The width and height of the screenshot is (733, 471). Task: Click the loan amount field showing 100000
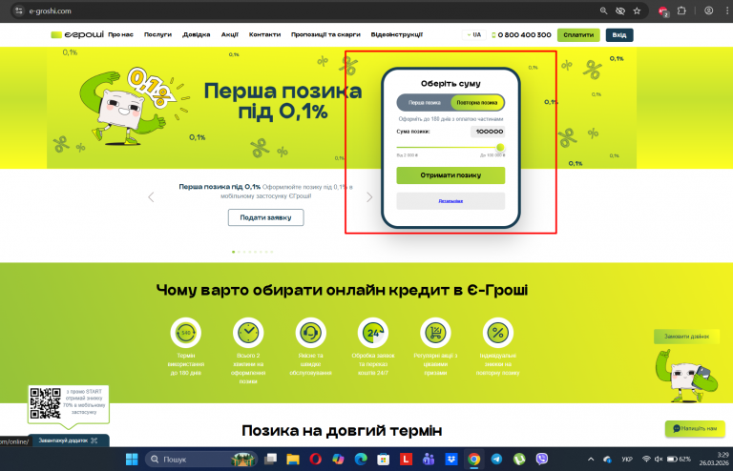[488, 132]
